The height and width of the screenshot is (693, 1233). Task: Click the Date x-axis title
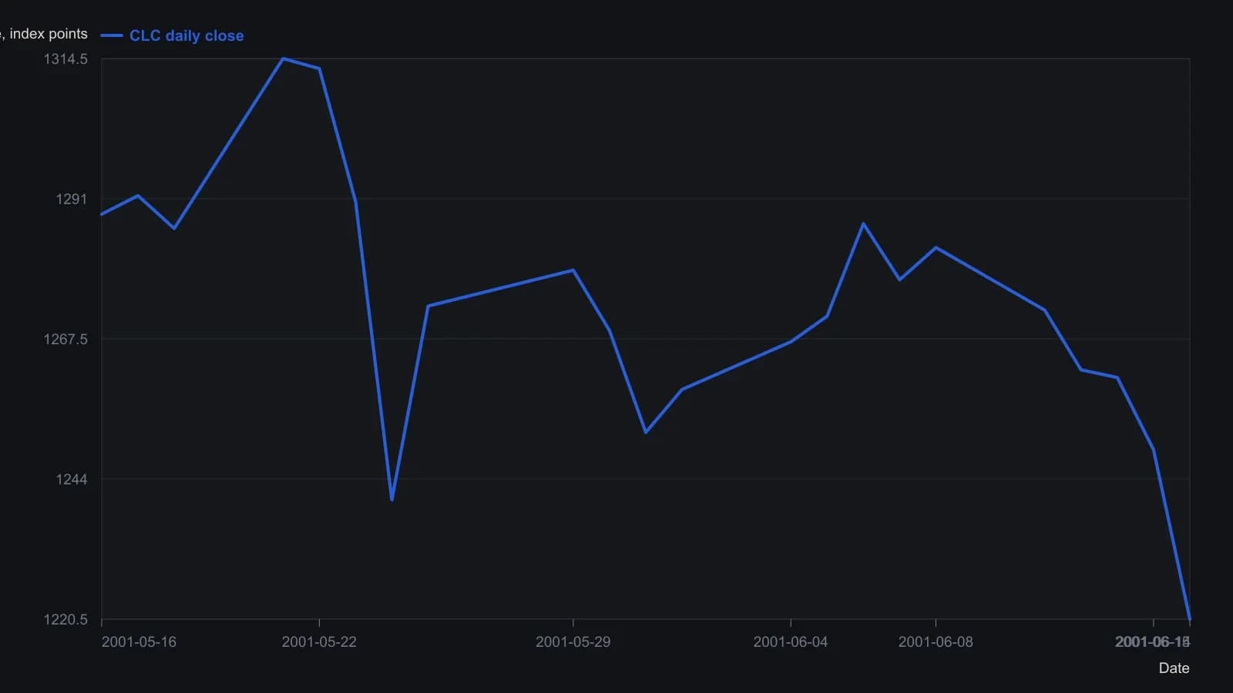(1174, 668)
